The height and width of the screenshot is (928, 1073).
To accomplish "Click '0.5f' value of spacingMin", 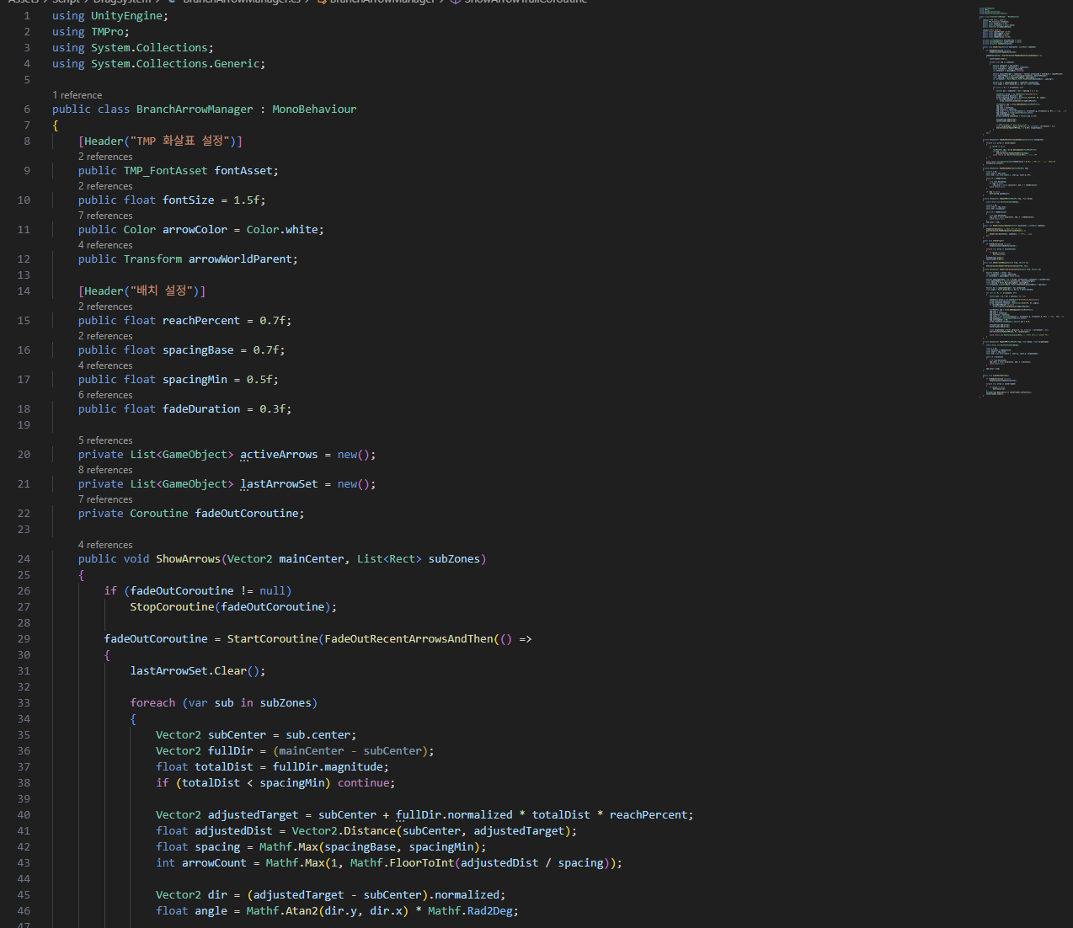I will [x=259, y=380].
